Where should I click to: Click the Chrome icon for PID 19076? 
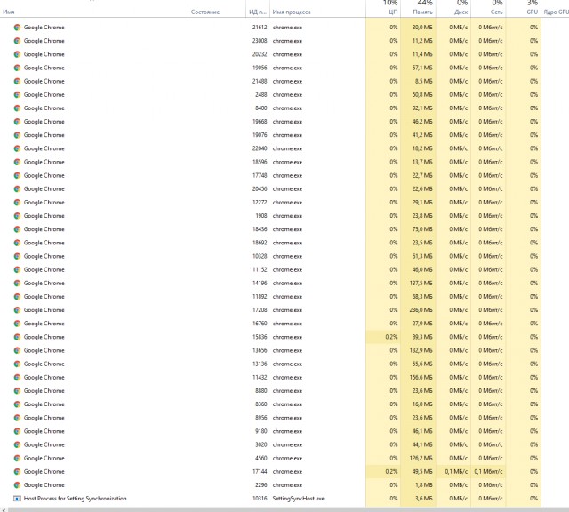click(17, 135)
